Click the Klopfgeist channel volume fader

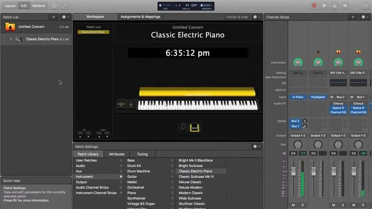click(x=313, y=171)
